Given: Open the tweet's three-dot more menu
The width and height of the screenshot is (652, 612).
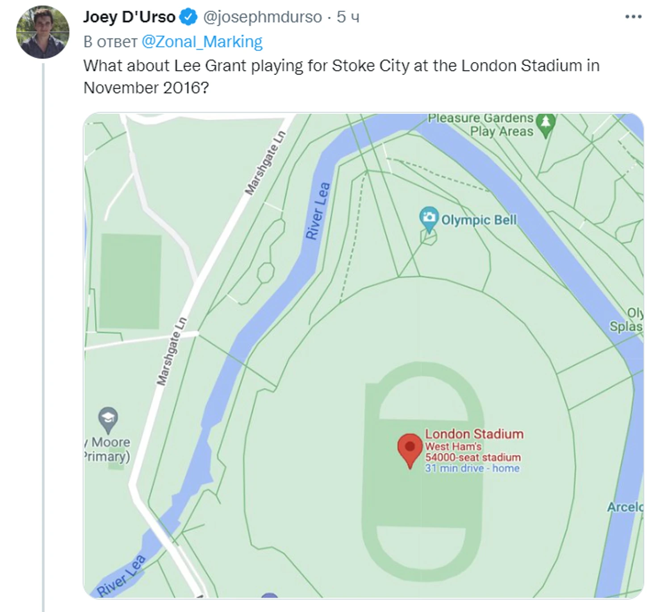Looking at the screenshot, I should 633,17.
